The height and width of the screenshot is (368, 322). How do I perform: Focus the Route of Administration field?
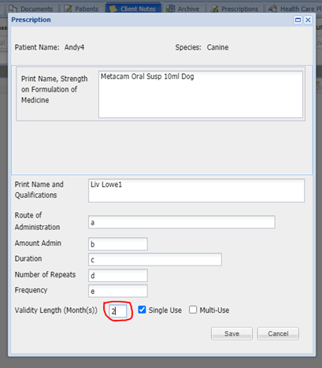pyautogui.click(x=182, y=222)
